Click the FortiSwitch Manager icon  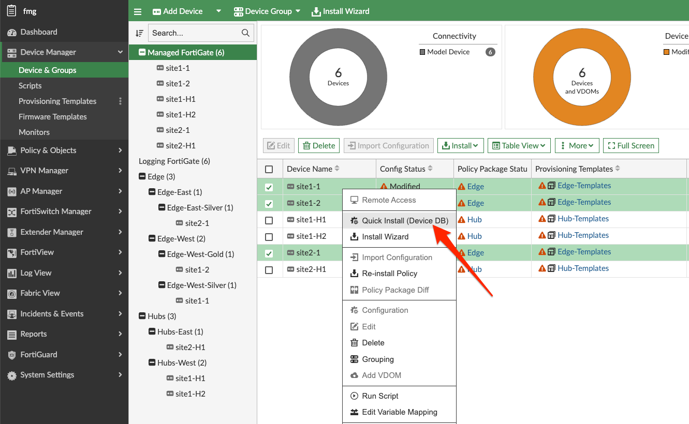point(11,211)
